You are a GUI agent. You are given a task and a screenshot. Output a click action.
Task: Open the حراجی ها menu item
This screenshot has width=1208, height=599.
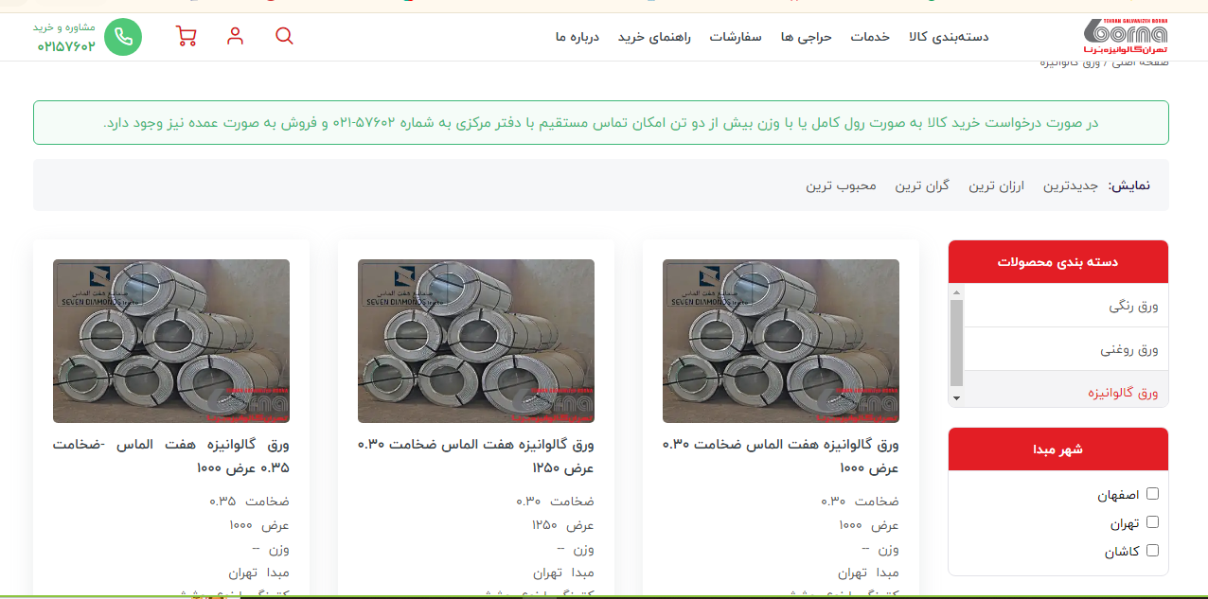pyautogui.click(x=806, y=37)
